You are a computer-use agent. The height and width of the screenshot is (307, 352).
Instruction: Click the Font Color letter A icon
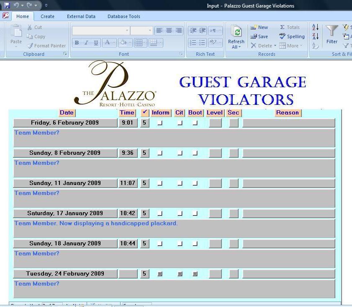(x=107, y=42)
